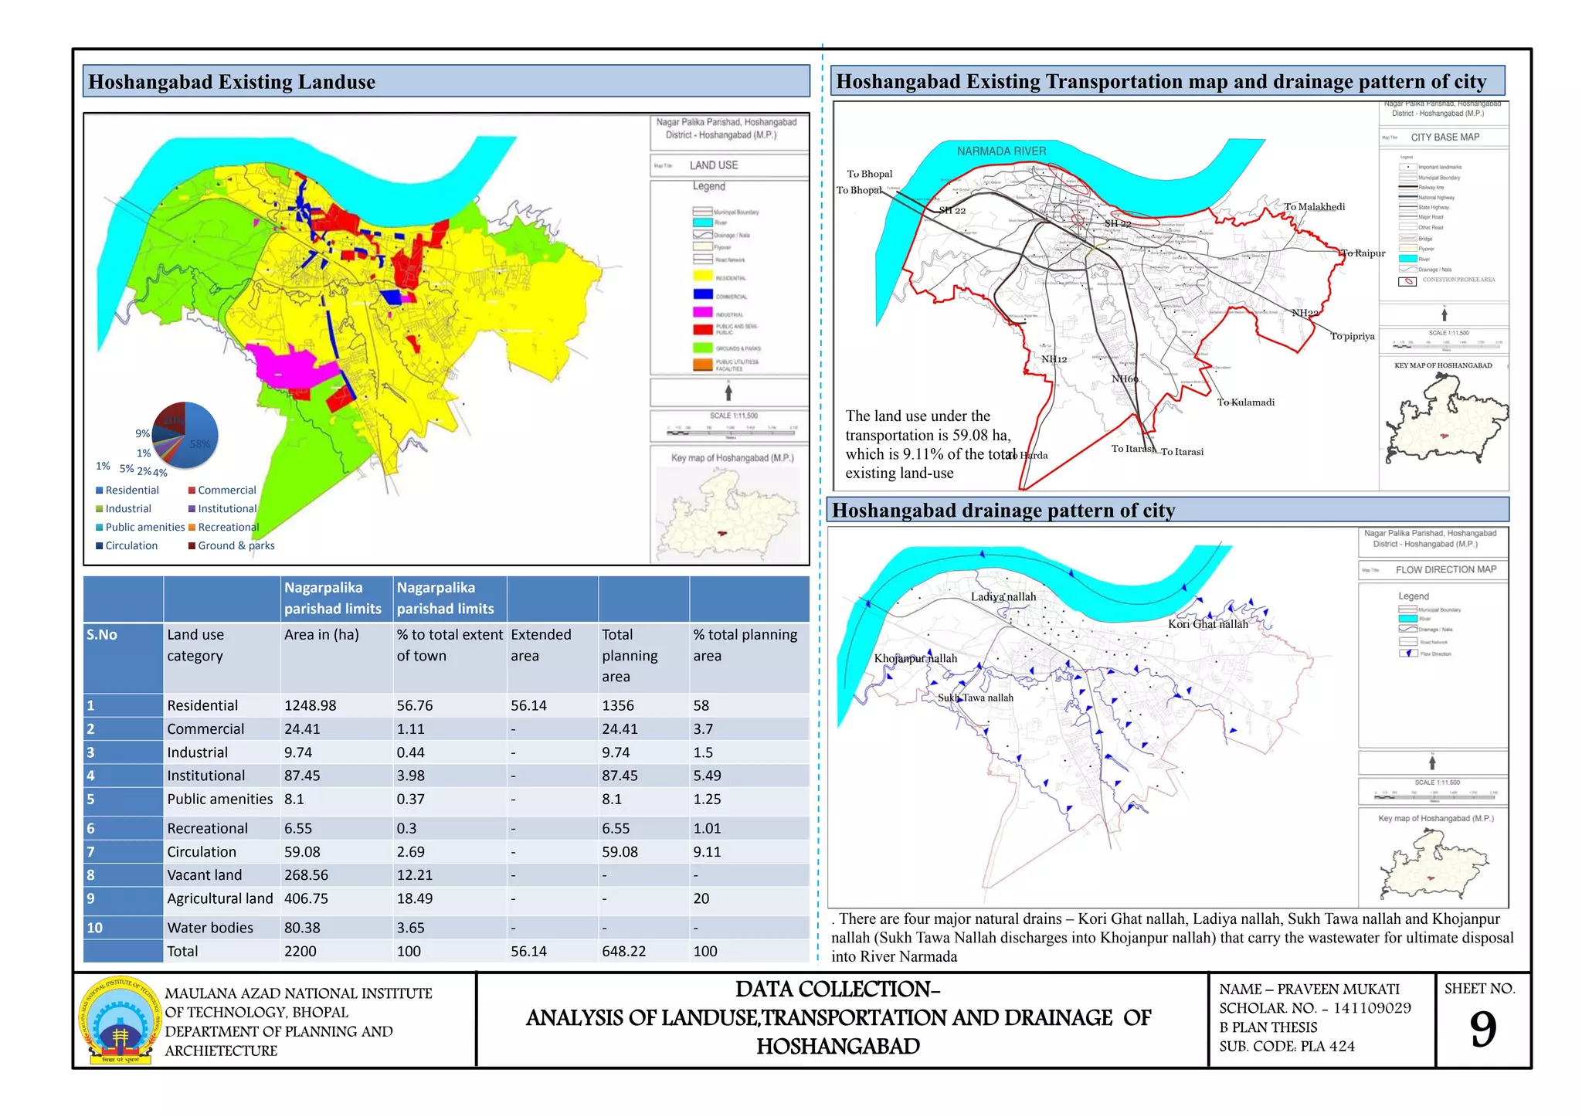Select the Residential row area value 1248.98
The height and width of the screenshot is (1117, 1582).
[311, 705]
